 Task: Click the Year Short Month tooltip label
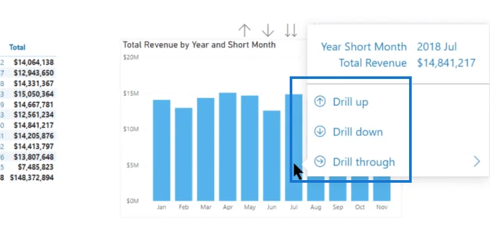click(364, 47)
